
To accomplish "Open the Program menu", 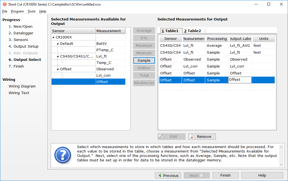I will tap(17, 11).
